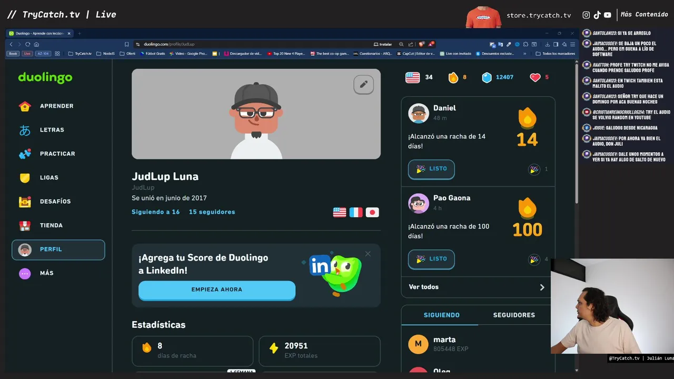Dismiss the LinkedIn score banner

(368, 254)
